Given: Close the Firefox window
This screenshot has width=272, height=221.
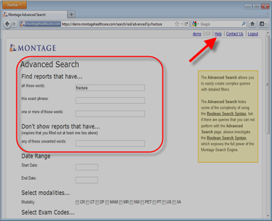Looking at the screenshot, I should click(x=265, y=7).
